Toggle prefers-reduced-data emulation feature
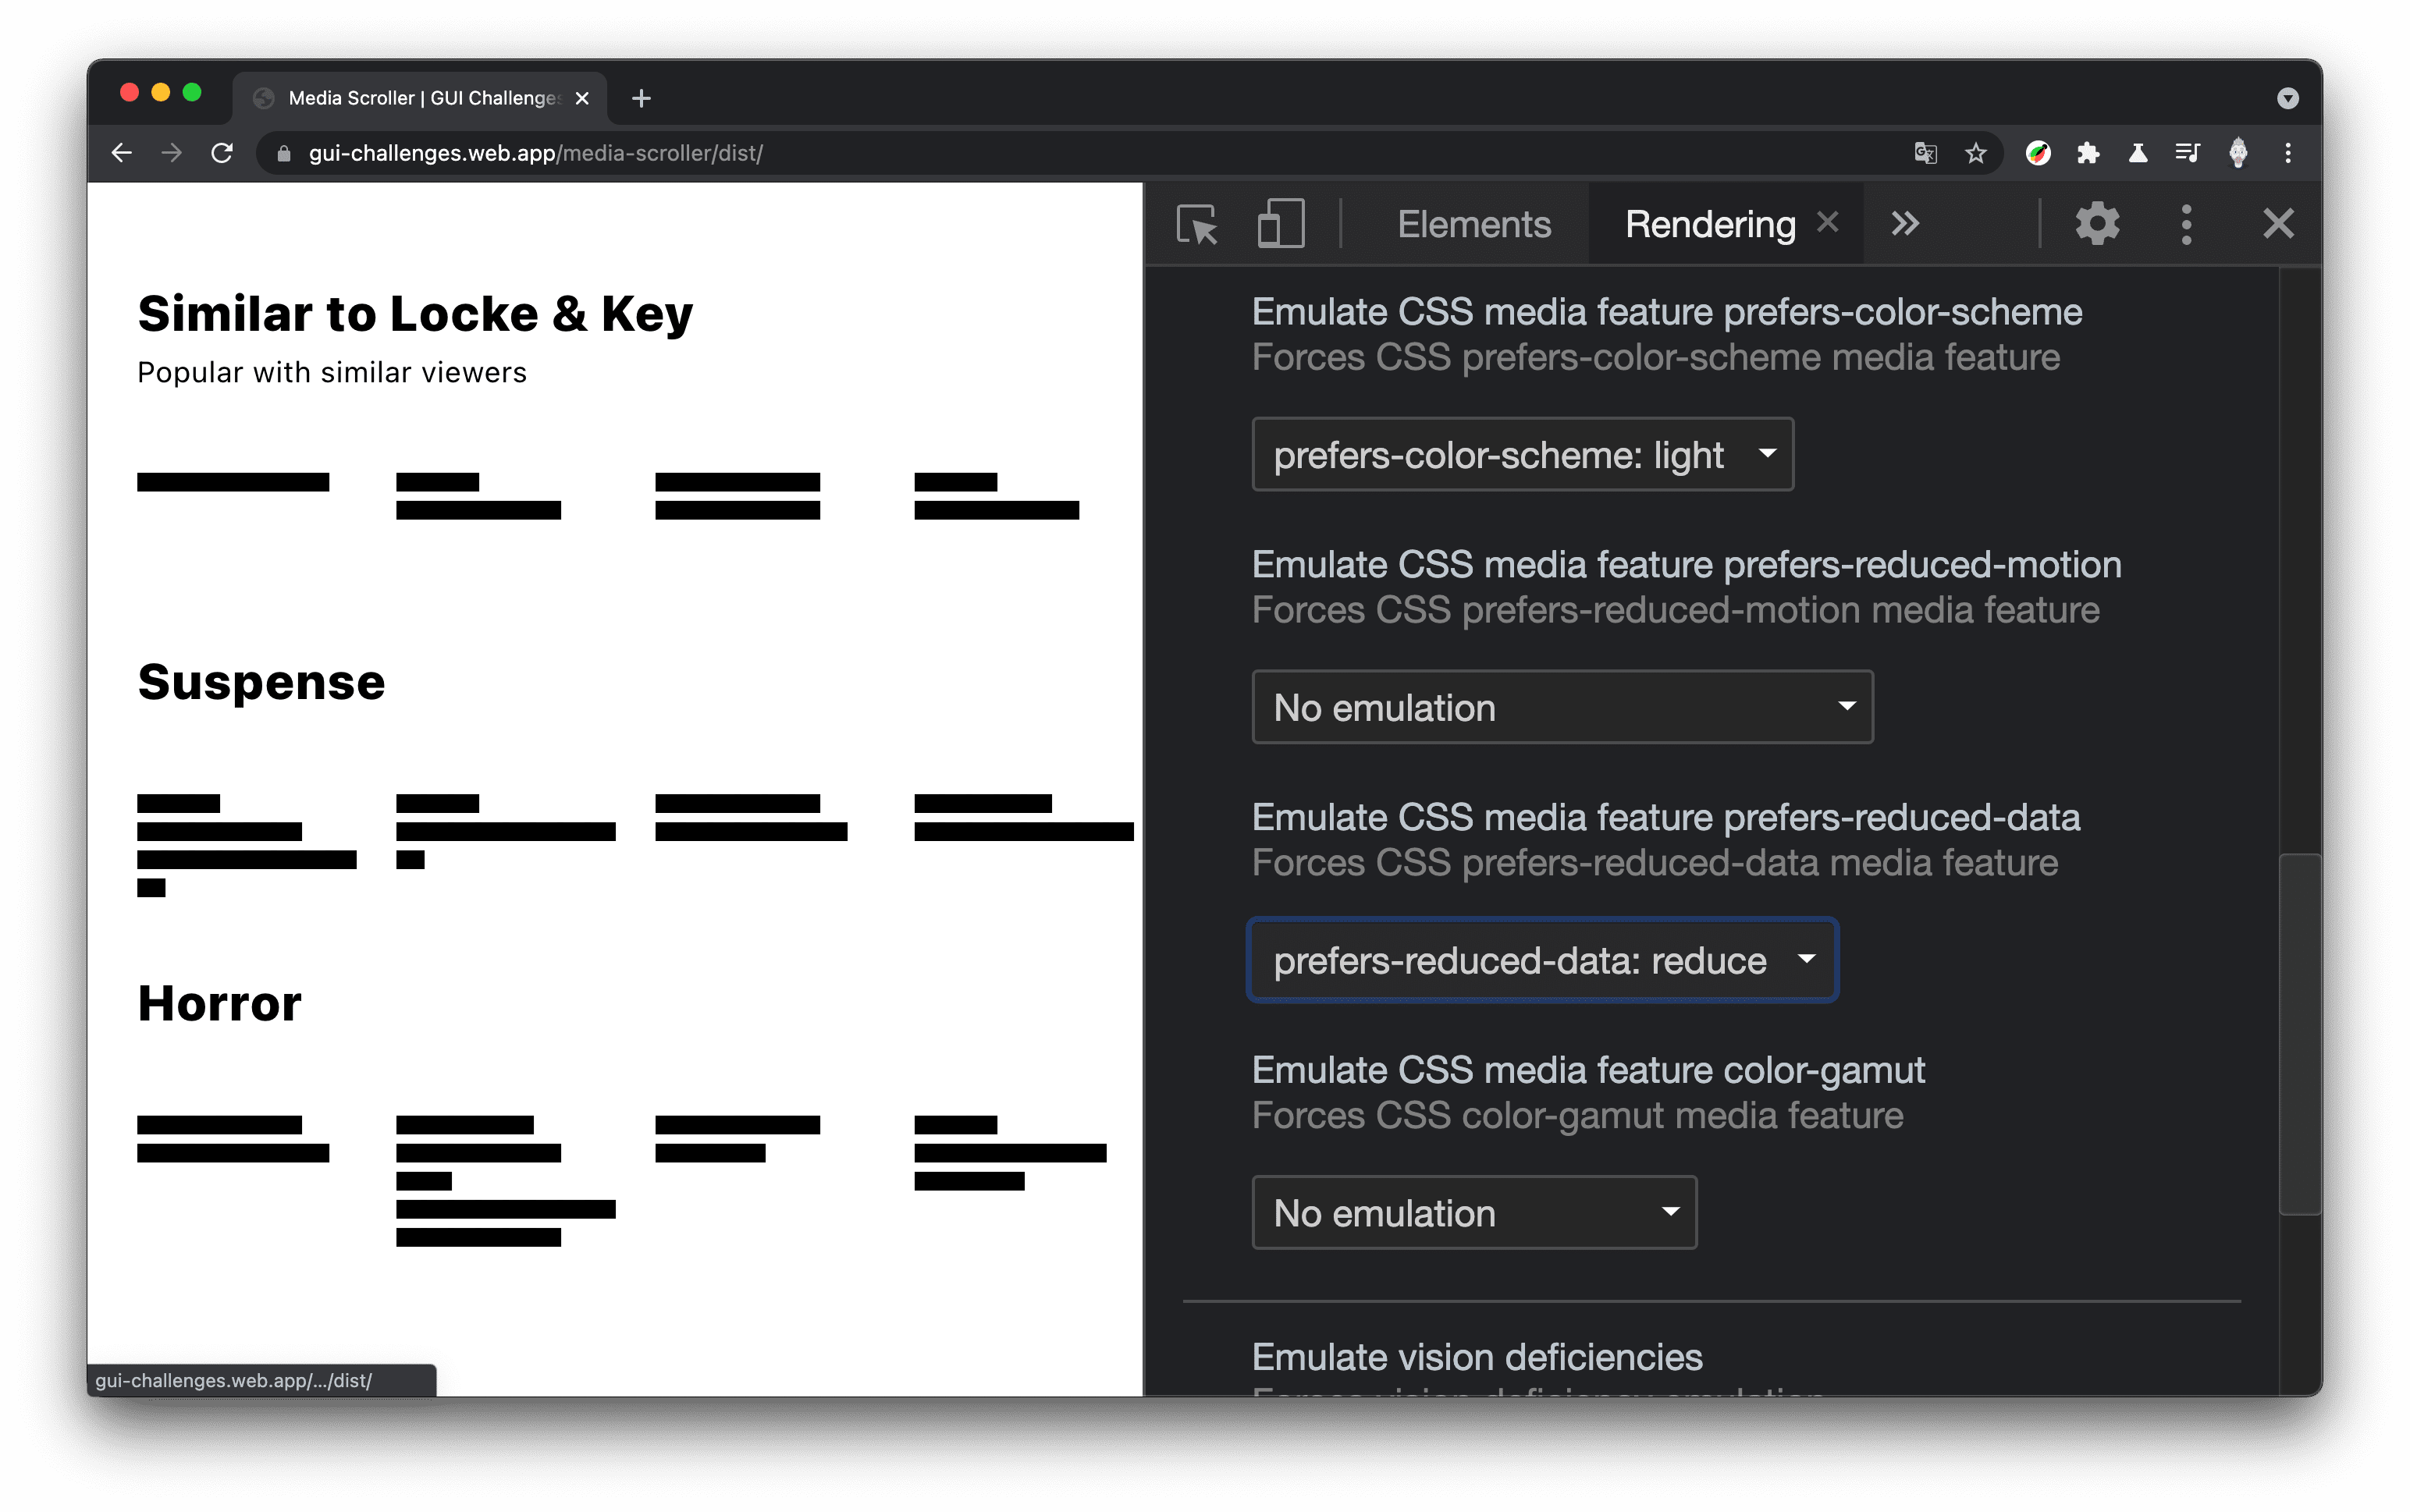 pos(1541,960)
